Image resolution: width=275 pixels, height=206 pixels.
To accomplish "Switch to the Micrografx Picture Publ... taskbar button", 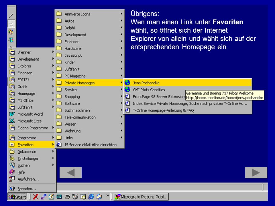I will click(x=141, y=197).
